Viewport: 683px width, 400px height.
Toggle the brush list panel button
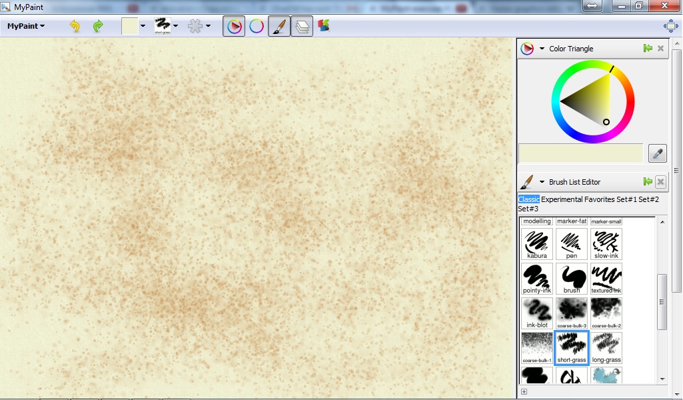[x=279, y=27]
